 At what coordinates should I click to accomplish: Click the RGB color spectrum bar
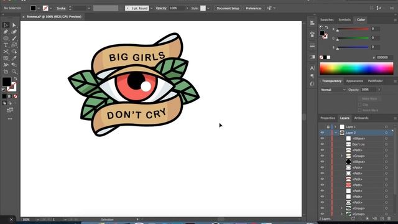click(x=356, y=68)
